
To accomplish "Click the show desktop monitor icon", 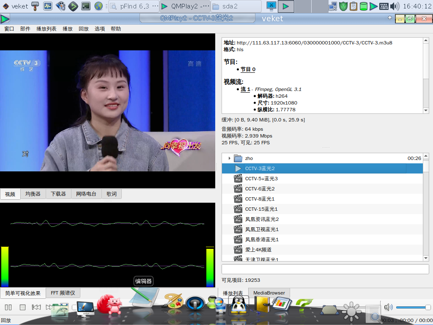I will pos(271,6).
